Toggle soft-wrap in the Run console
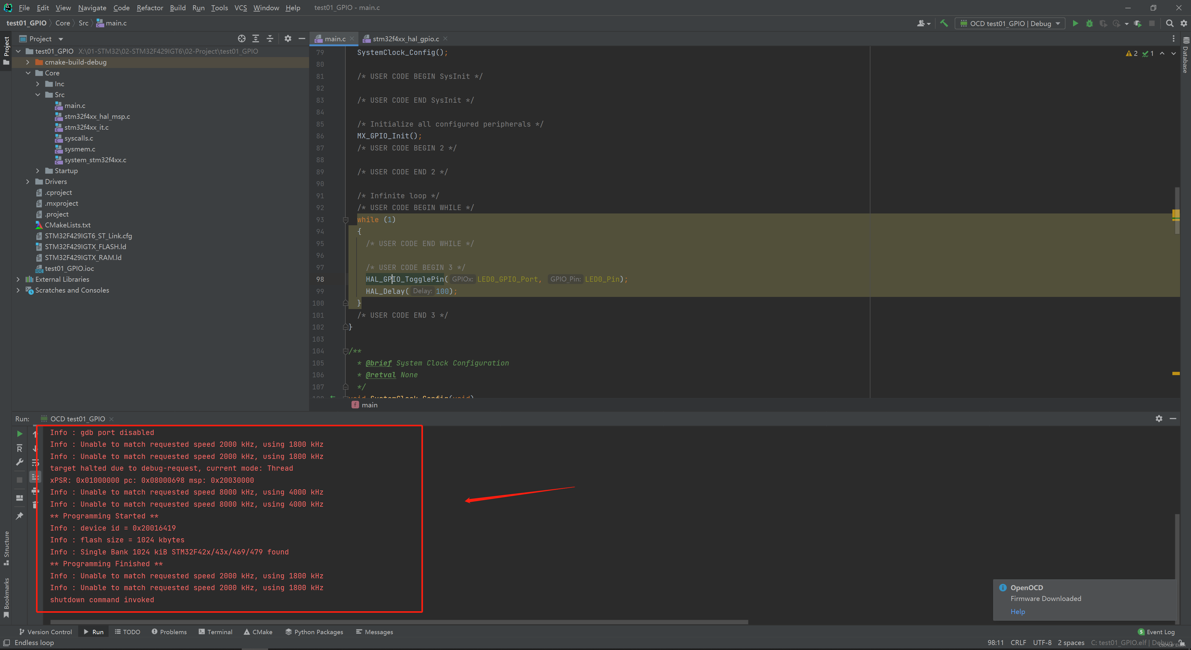 pos(35,462)
